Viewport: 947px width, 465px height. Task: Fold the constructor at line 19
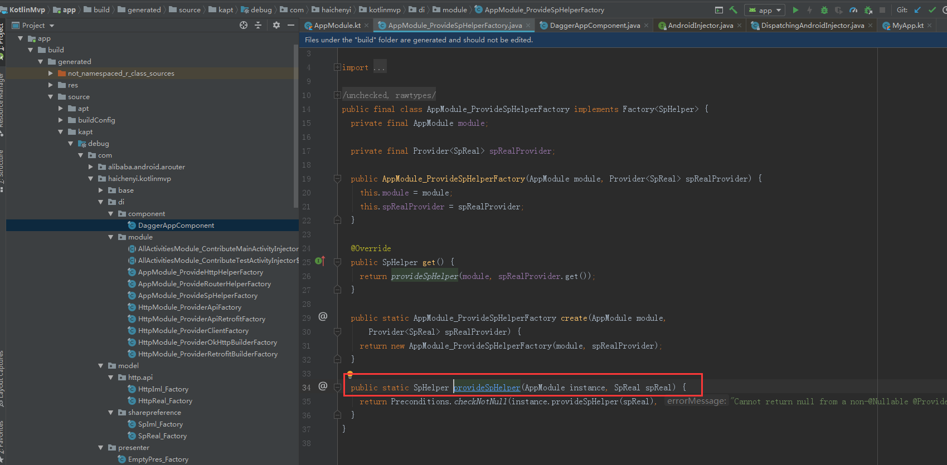point(337,178)
